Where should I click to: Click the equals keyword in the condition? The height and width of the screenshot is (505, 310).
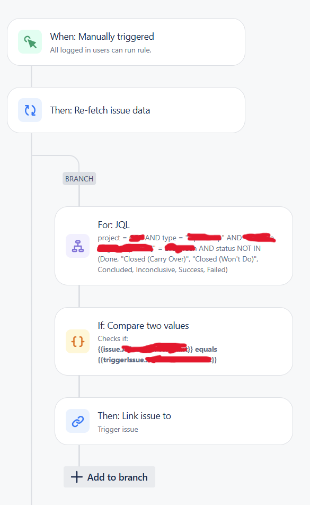[x=207, y=350]
